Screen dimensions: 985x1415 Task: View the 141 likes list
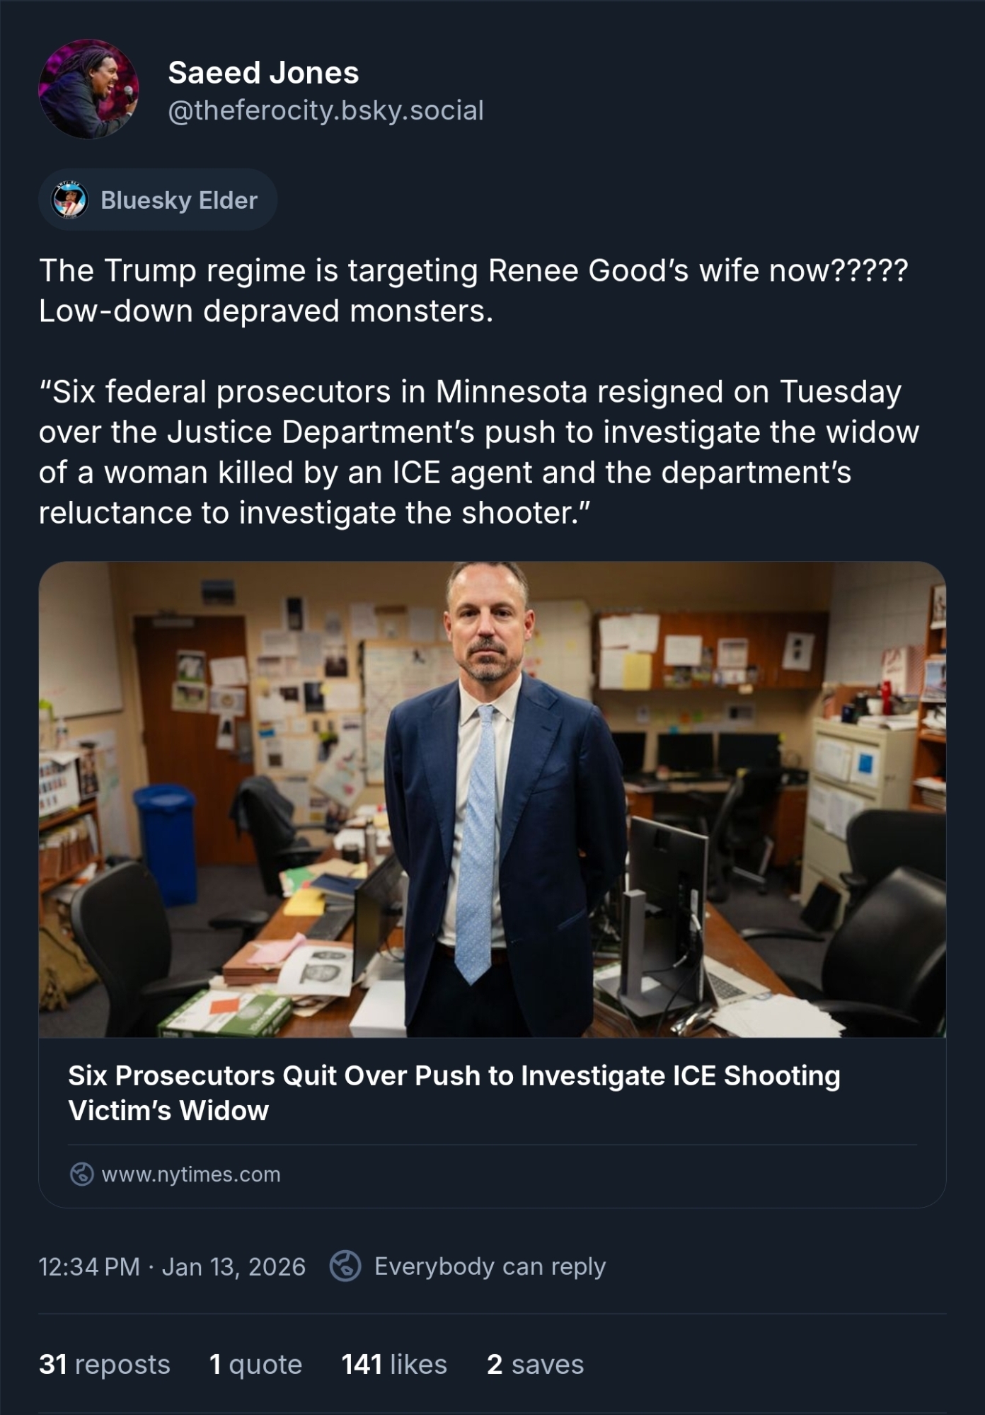(x=394, y=1364)
